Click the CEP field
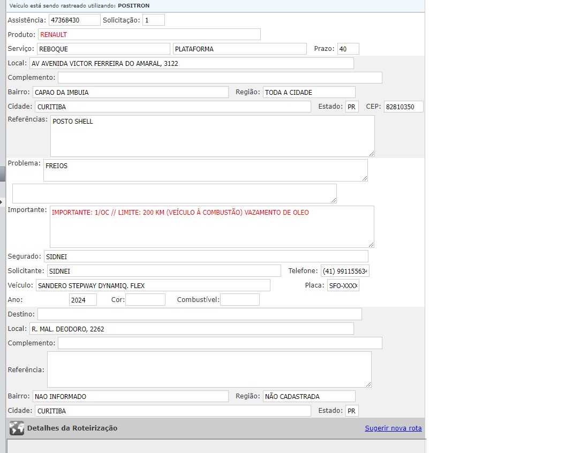 (x=403, y=107)
